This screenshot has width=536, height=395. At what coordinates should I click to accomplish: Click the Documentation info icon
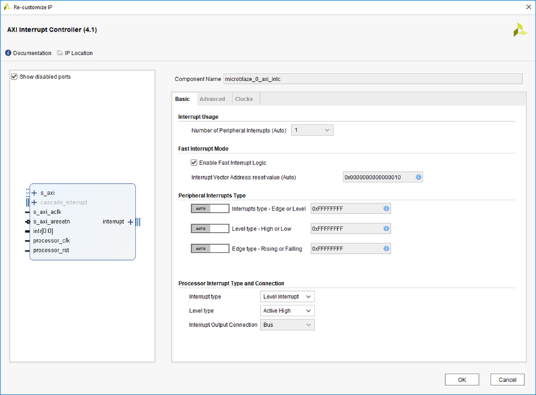click(8, 53)
